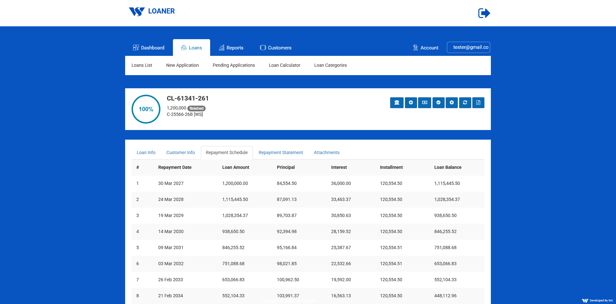Click the PDF export icon button

click(x=478, y=103)
